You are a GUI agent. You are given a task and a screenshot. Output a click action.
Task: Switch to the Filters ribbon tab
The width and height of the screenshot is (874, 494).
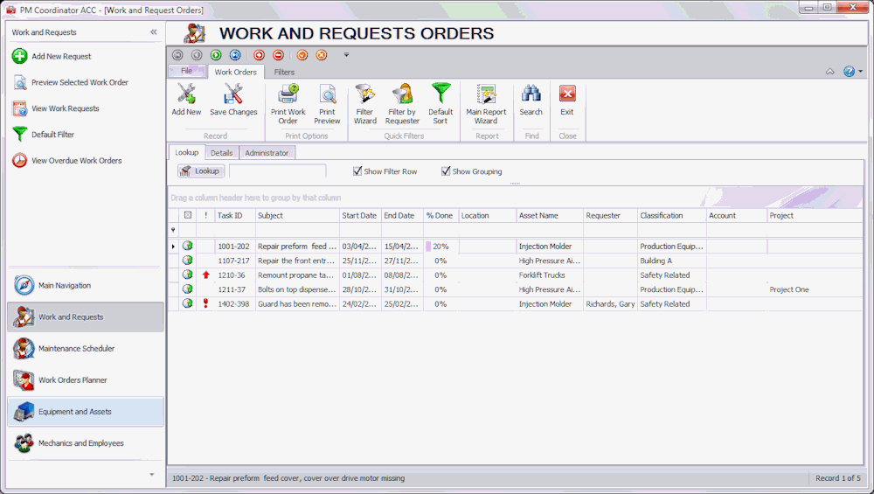tap(284, 72)
